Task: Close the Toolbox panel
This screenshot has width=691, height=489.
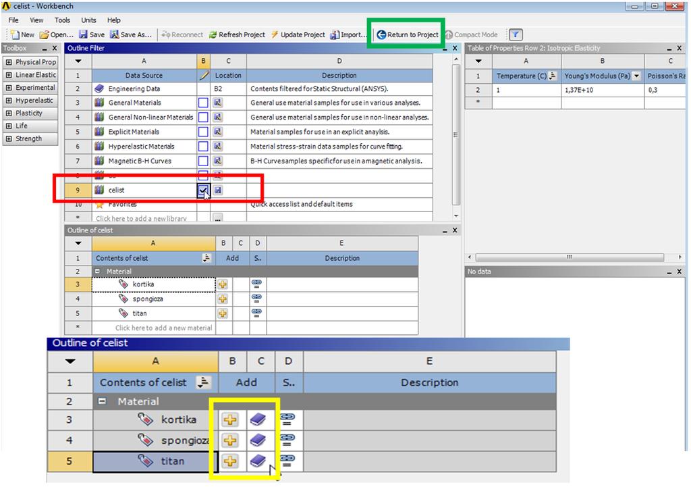Action: coord(54,48)
